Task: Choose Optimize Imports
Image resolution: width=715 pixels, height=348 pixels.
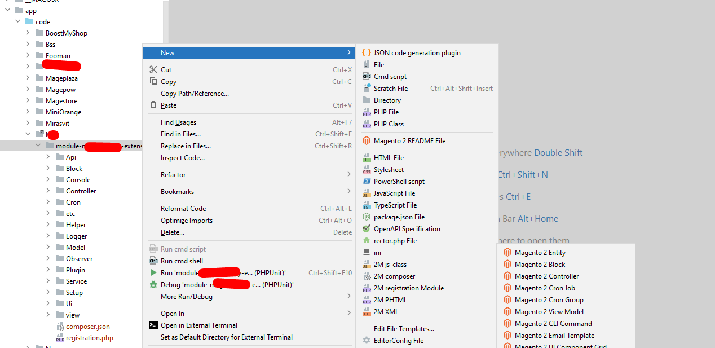Action: tap(249, 220)
